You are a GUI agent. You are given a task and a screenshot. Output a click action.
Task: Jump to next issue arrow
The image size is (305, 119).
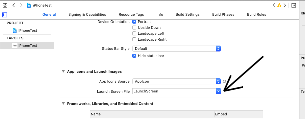pos(285,5)
